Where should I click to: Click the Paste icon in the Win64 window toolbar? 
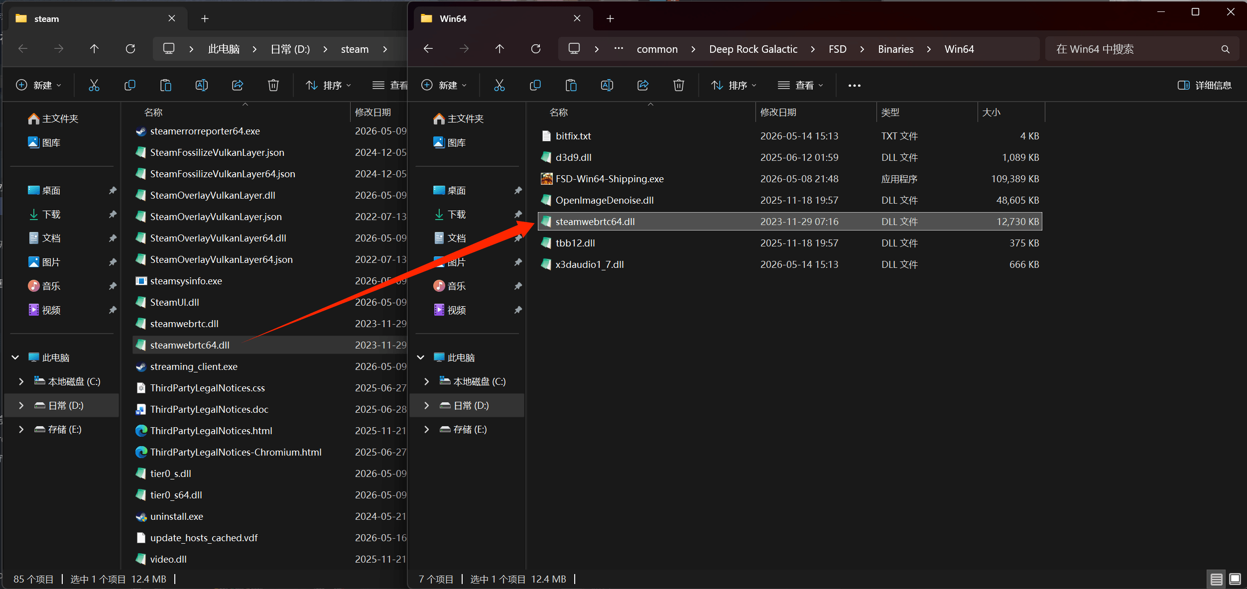pos(571,85)
